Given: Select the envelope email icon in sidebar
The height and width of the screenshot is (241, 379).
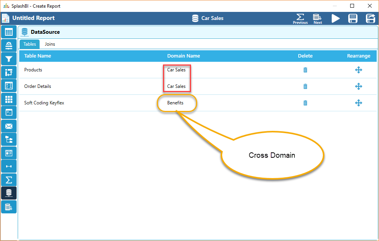Looking at the screenshot, I should [9, 126].
